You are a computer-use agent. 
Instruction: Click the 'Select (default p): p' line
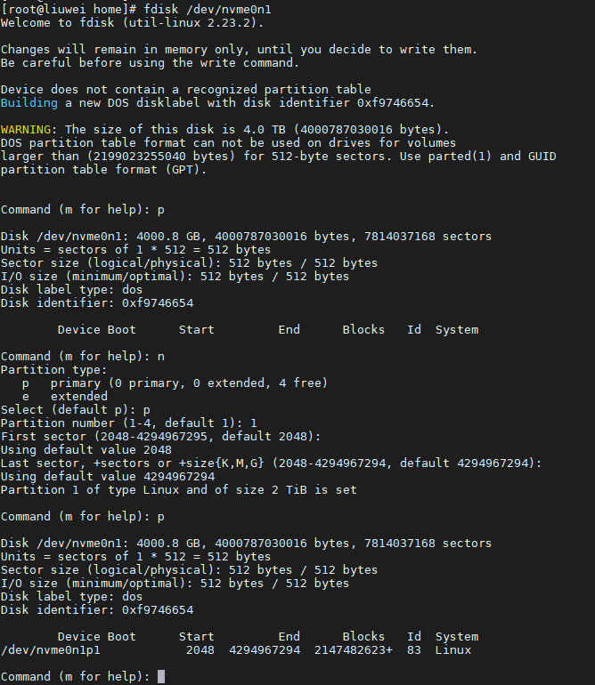76,410
